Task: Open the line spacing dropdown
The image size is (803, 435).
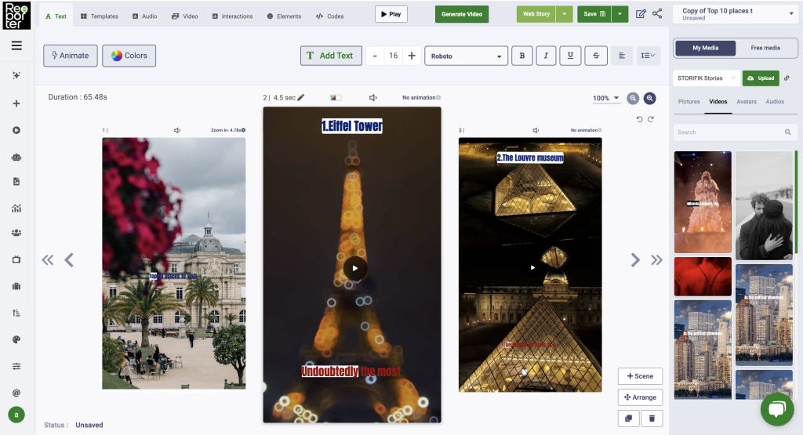Action: point(647,56)
